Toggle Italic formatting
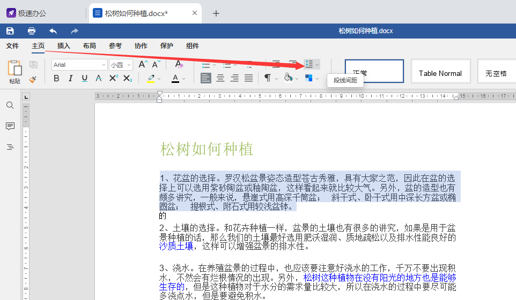The width and height of the screenshot is (516, 300). pos(71,79)
